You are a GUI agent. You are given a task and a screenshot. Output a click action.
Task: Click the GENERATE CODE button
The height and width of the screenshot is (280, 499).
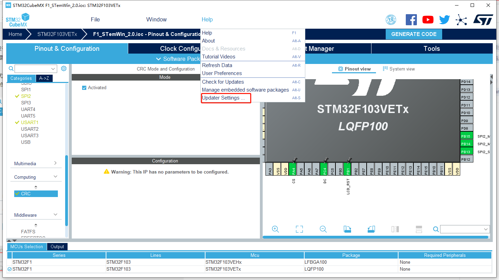413,34
